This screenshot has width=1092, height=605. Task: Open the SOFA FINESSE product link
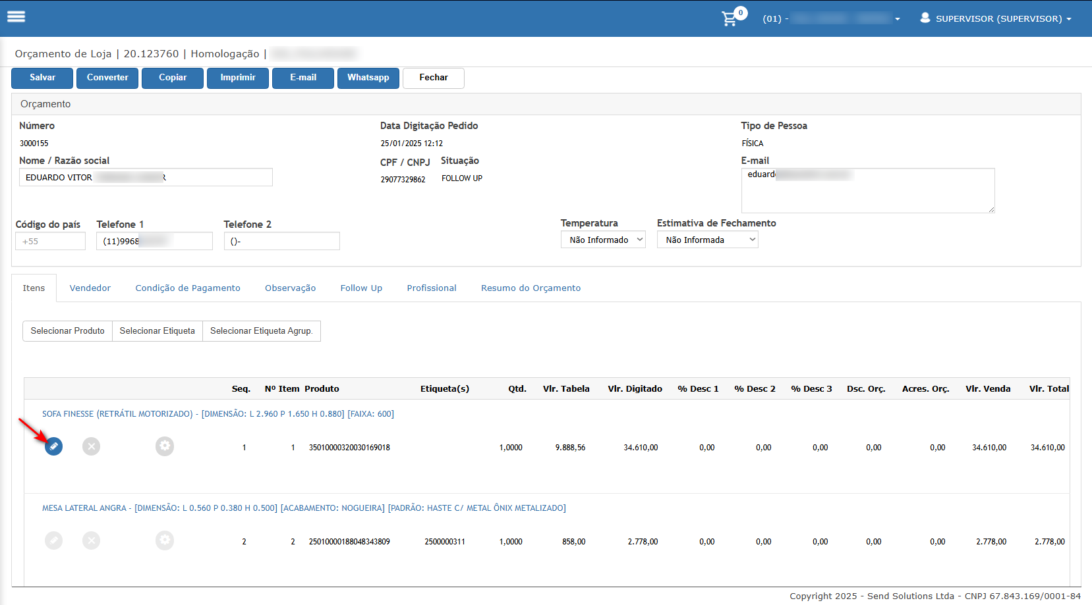pos(217,414)
